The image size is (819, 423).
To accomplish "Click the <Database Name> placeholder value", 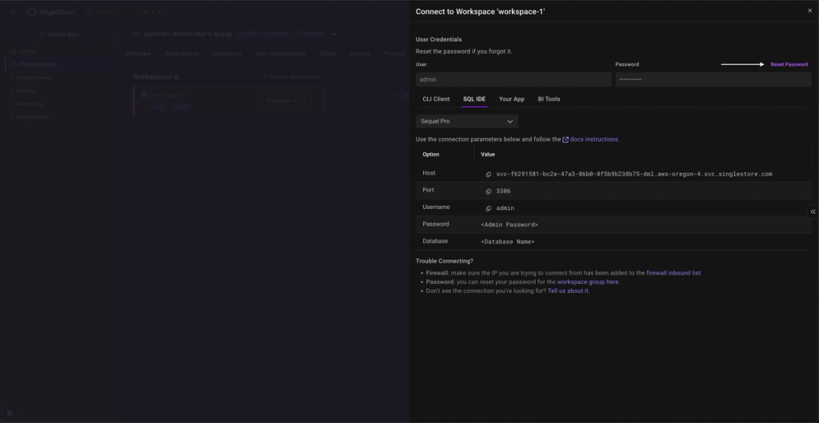I will (x=508, y=242).
